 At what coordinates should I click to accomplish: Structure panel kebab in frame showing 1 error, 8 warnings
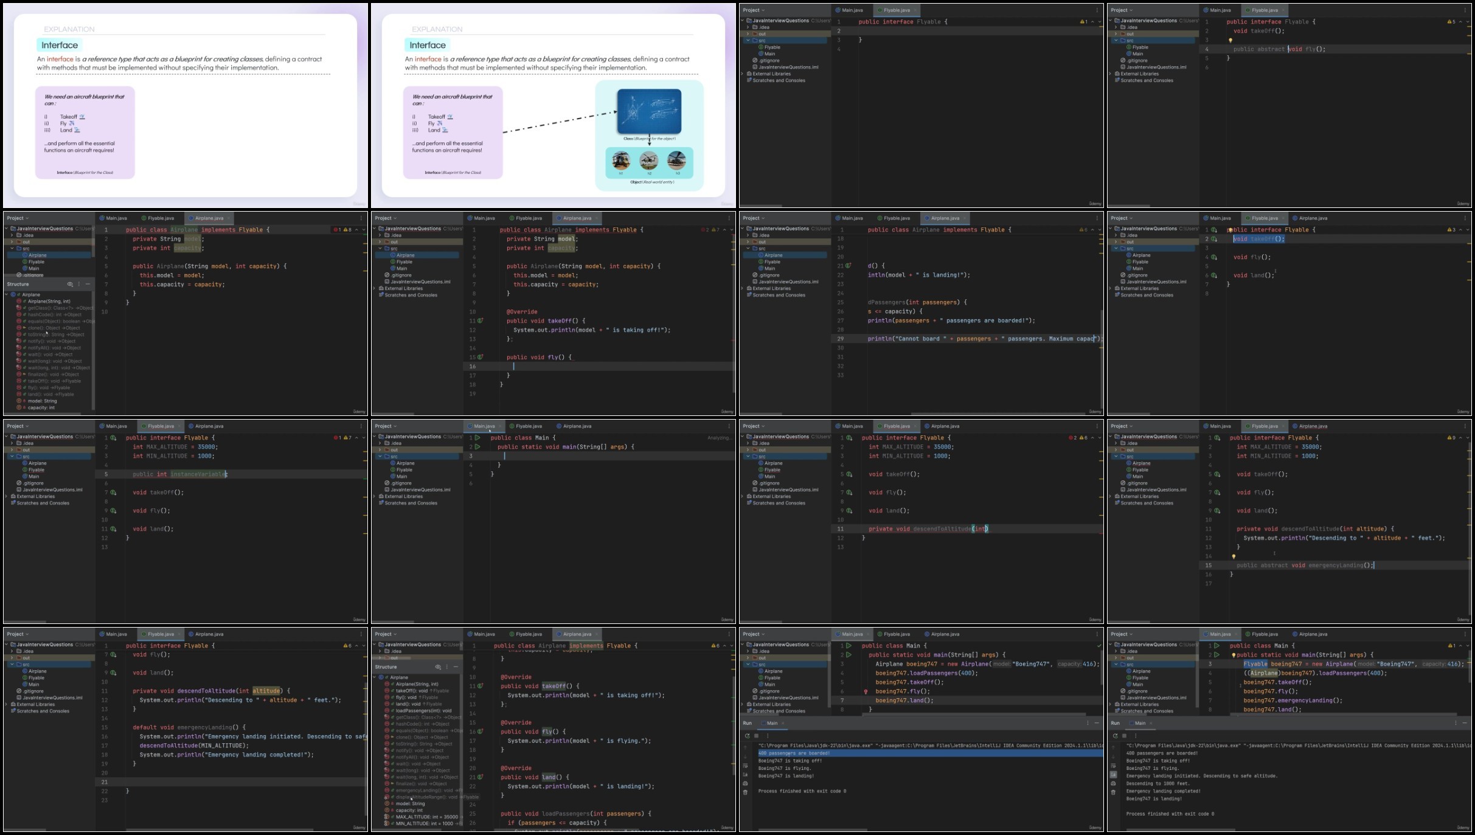click(78, 284)
